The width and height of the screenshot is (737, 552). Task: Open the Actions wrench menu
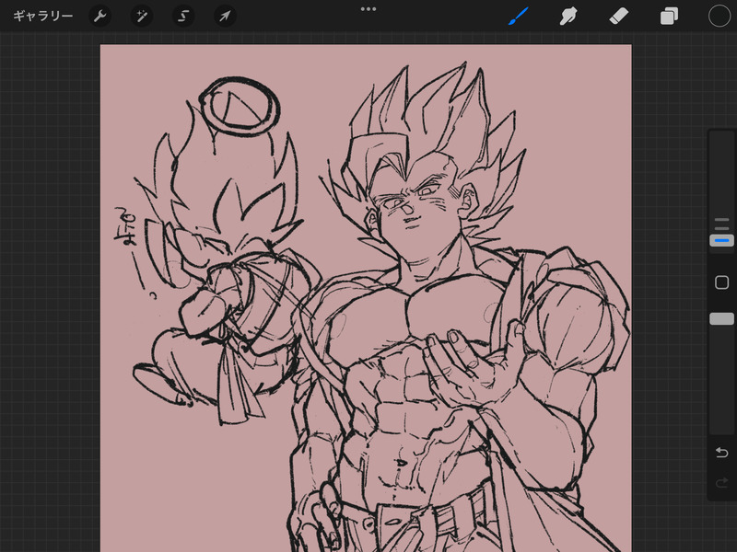(x=99, y=16)
